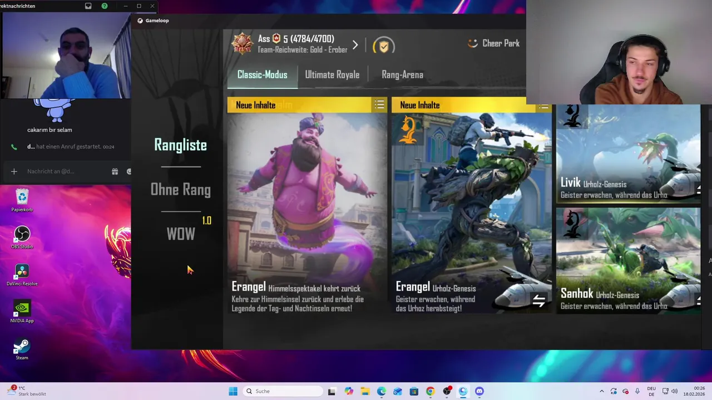Screen dimensions: 712x400
Task: Open Cheer Park
Action: [x=493, y=43]
